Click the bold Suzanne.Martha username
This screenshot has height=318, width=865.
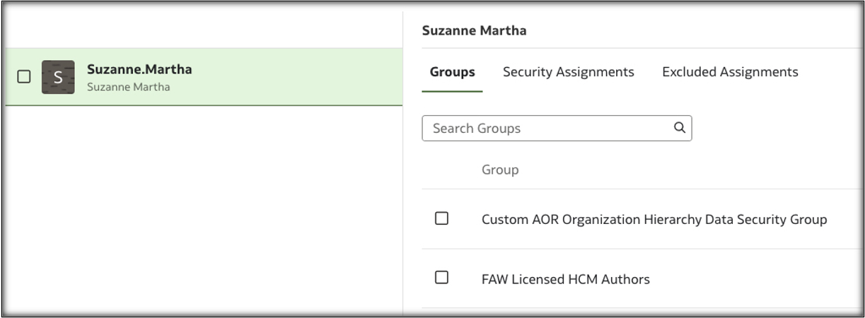(139, 69)
